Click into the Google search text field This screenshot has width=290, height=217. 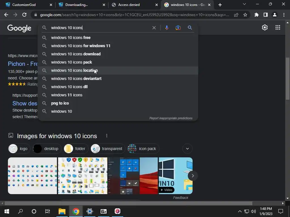(x=100, y=28)
